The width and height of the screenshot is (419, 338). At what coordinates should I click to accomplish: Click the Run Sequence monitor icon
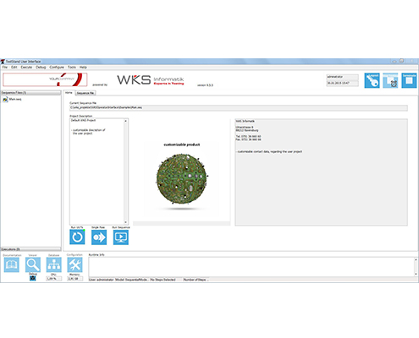point(121,237)
